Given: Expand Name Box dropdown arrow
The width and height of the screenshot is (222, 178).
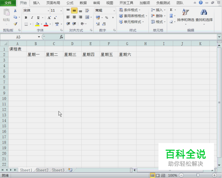Looking at the screenshot, I should tap(39, 37).
